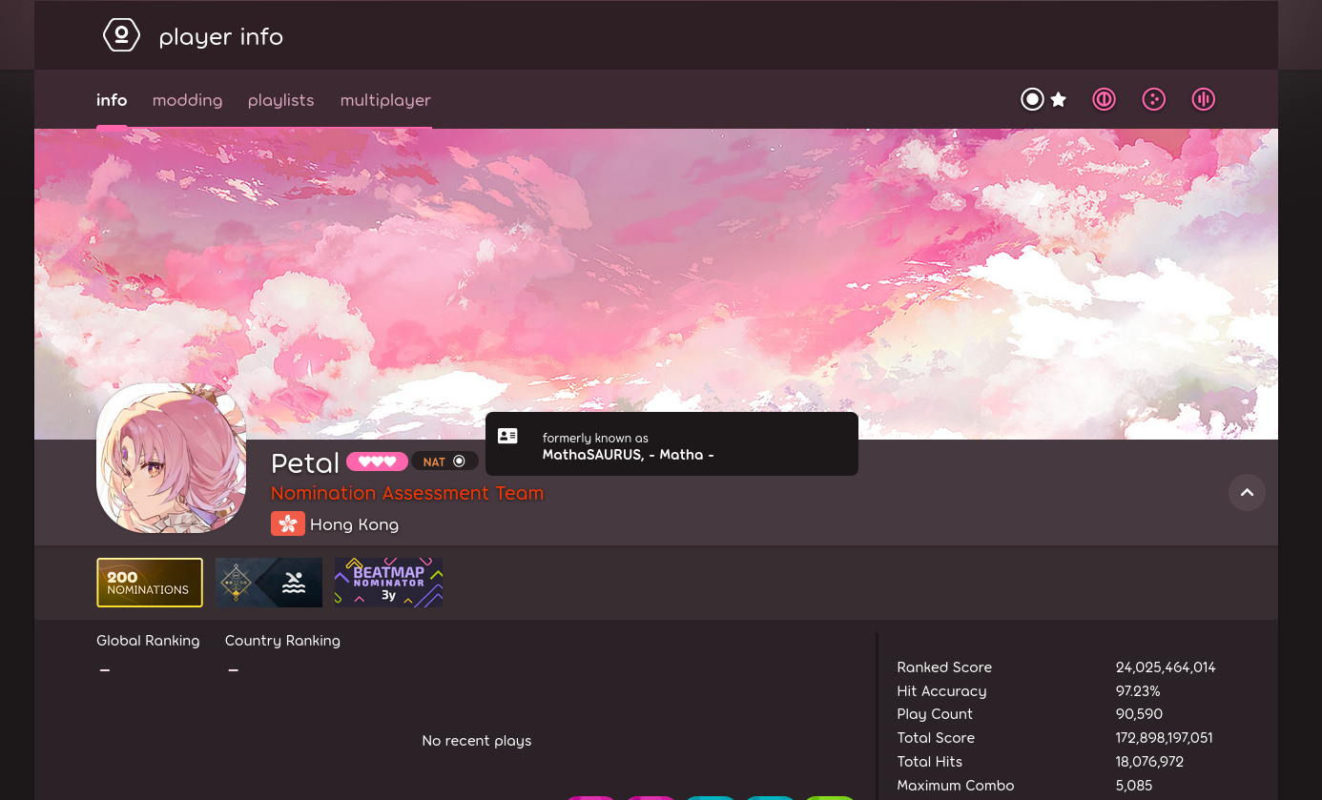
Task: Switch to the osu!mania ruleset icon
Action: coord(1203,99)
